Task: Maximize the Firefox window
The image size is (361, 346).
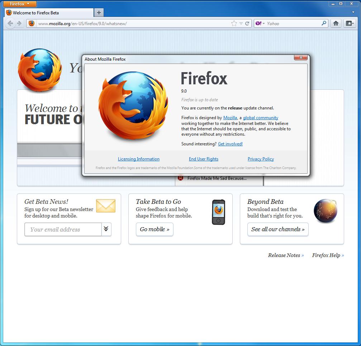Action: coord(341,4)
